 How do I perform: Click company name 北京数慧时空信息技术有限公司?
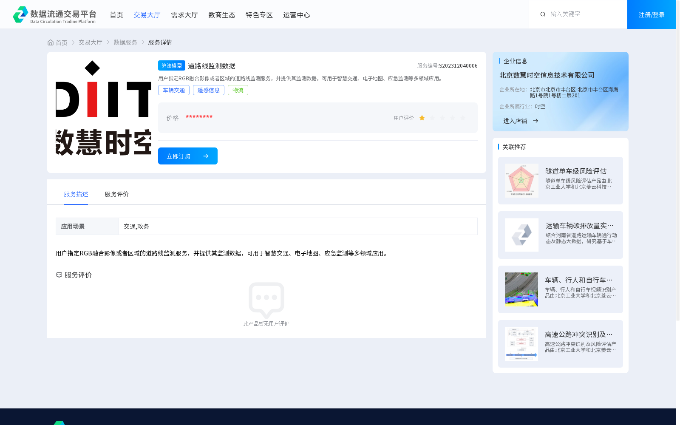(x=547, y=75)
